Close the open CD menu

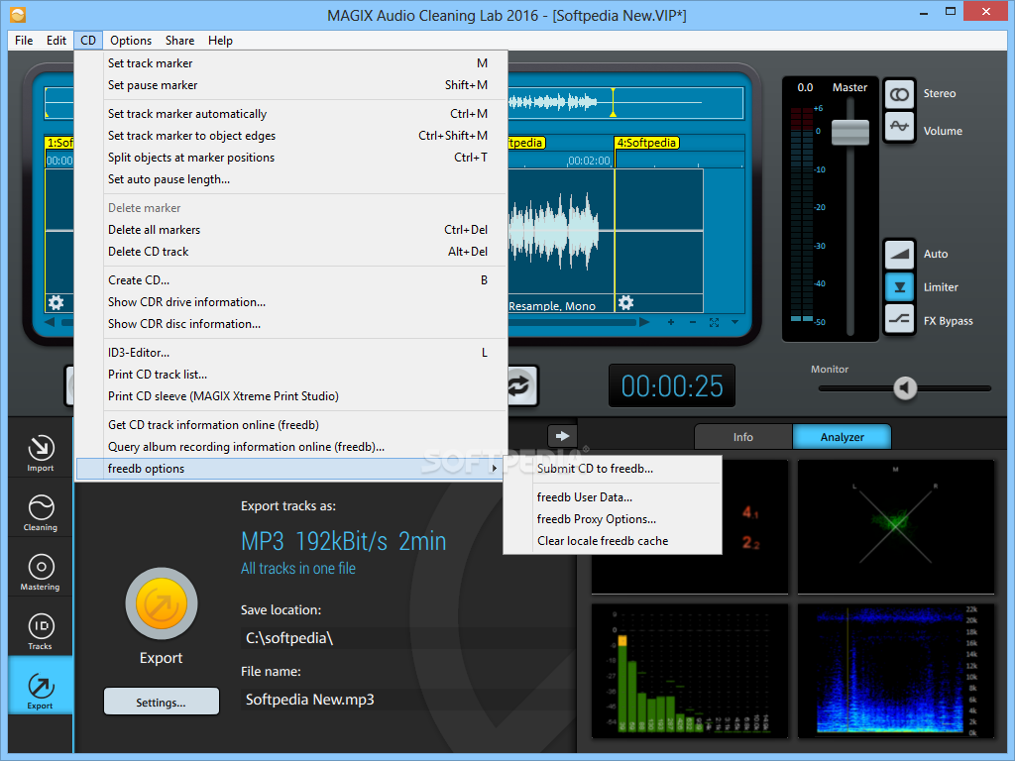pos(88,40)
